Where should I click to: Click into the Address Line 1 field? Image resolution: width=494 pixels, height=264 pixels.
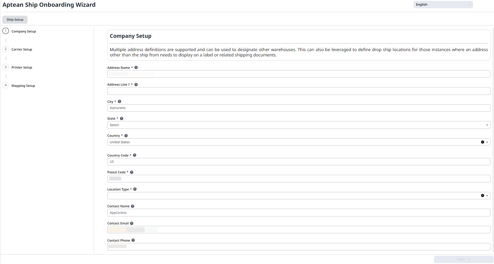click(299, 91)
